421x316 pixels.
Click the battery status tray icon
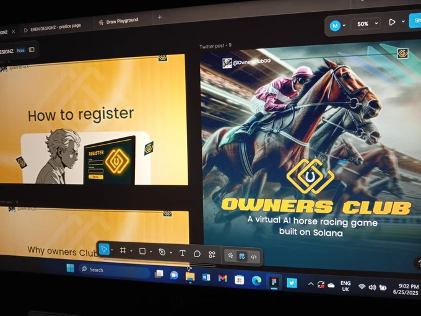(383, 288)
